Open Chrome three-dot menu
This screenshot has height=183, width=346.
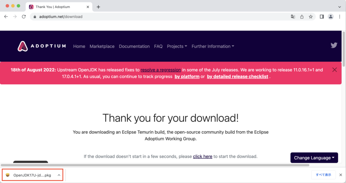point(340,17)
